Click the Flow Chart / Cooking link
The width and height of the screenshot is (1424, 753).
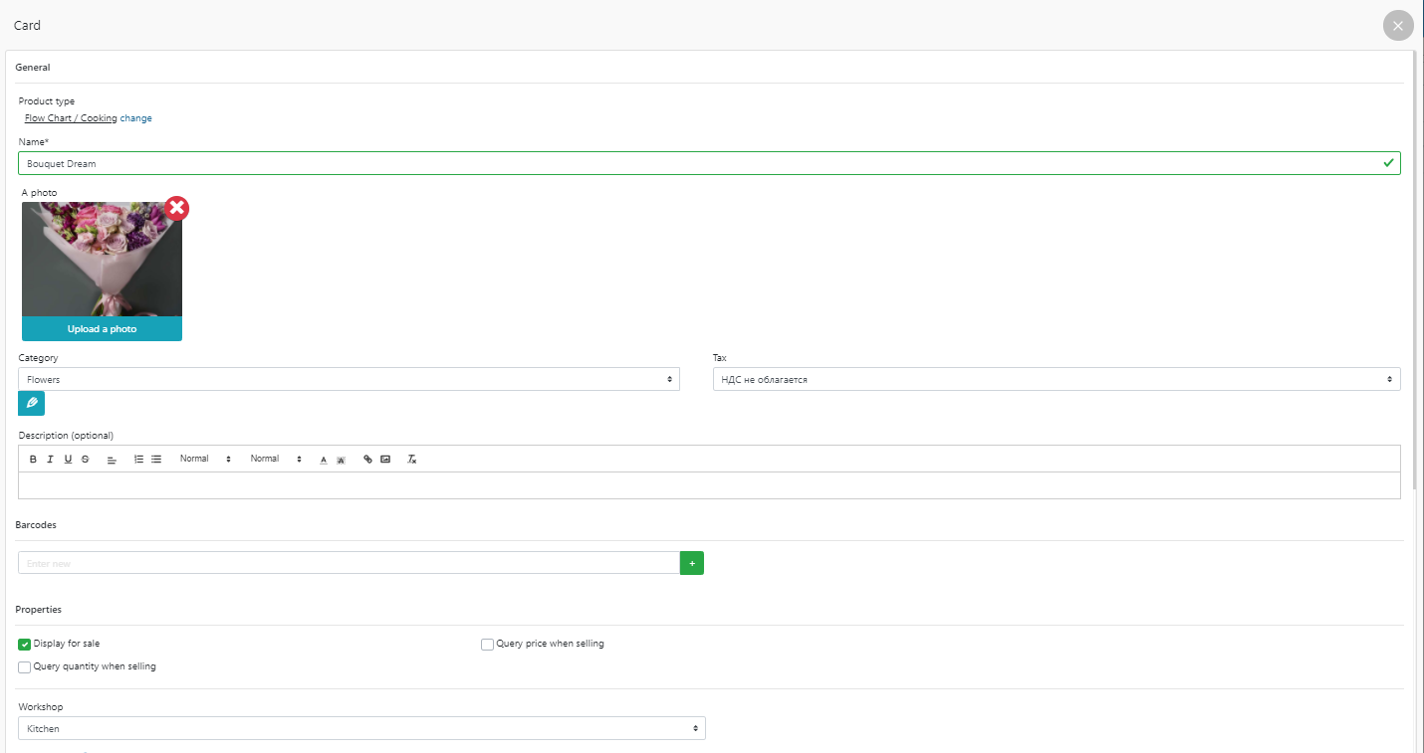coord(71,118)
